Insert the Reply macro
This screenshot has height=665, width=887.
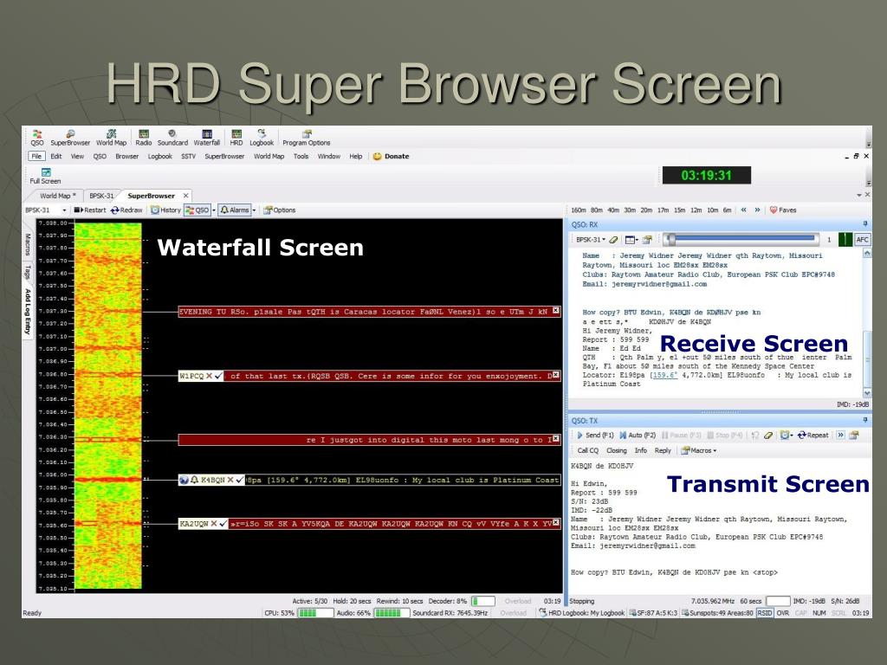[x=663, y=450]
